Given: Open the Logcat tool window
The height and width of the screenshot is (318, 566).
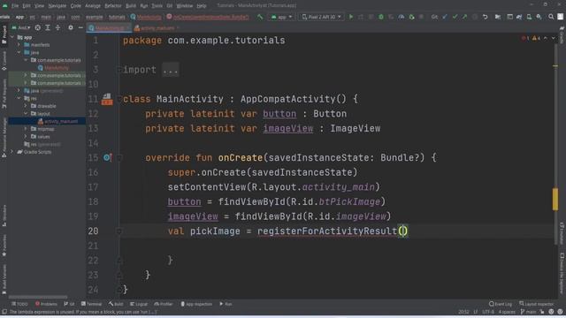Looking at the screenshot, I should pyautogui.click(x=139, y=304).
